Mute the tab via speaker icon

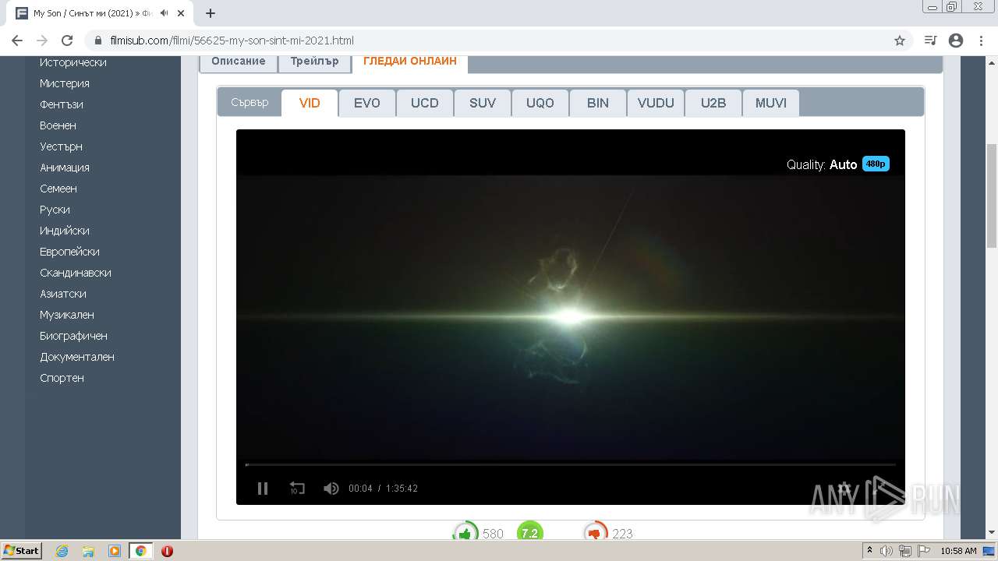(165, 13)
